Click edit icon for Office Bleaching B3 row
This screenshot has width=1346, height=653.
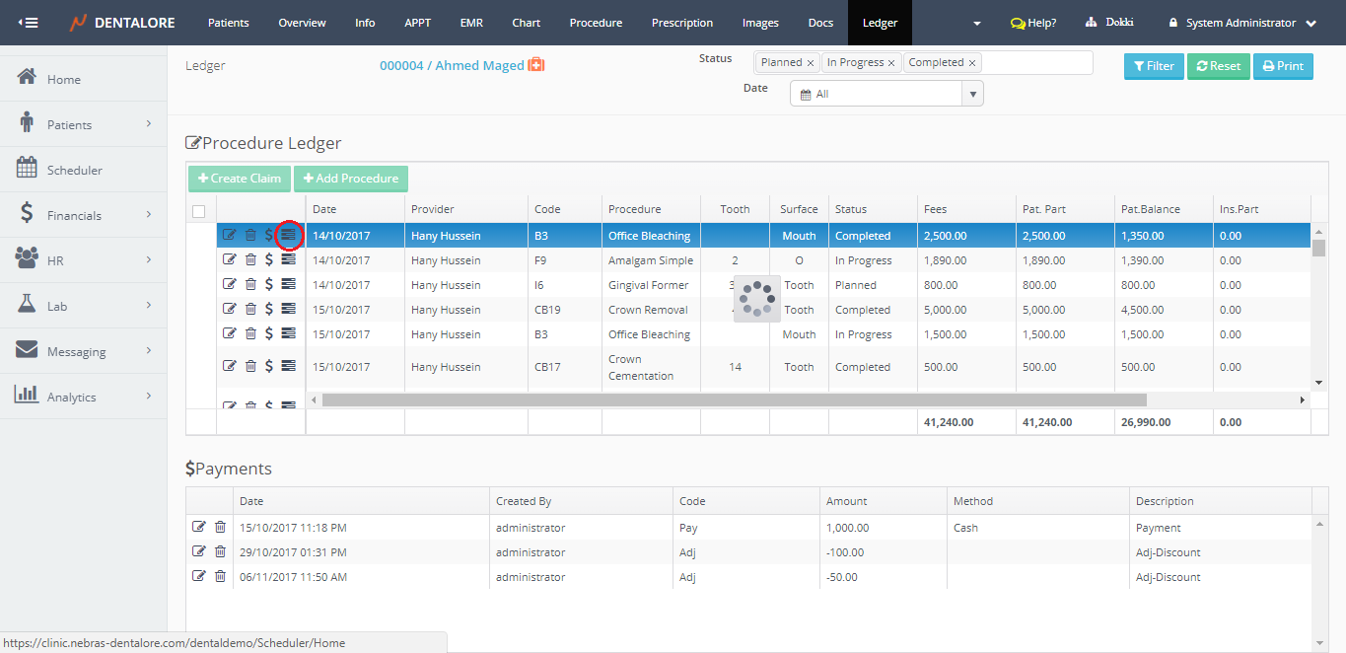230,235
